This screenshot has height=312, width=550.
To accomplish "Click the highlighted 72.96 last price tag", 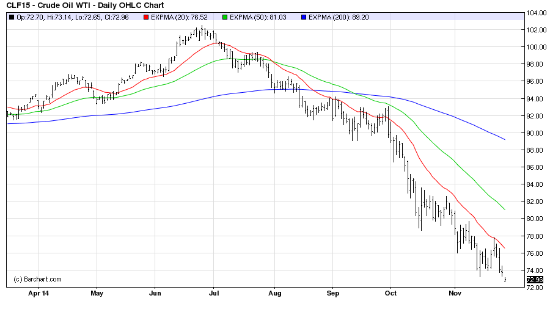I will (534, 280).
